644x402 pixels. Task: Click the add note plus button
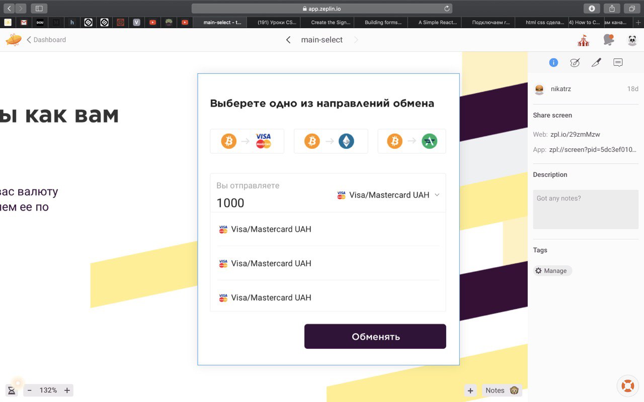(x=470, y=390)
